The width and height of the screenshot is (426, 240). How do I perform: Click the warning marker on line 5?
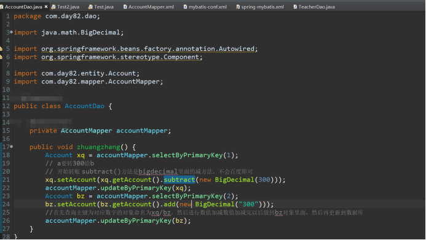(x=1, y=49)
